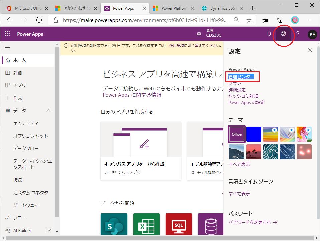Image resolution: width=320 pixels, height=241 pixels.
Task: Open browser collections icon
Action: click(280, 20)
